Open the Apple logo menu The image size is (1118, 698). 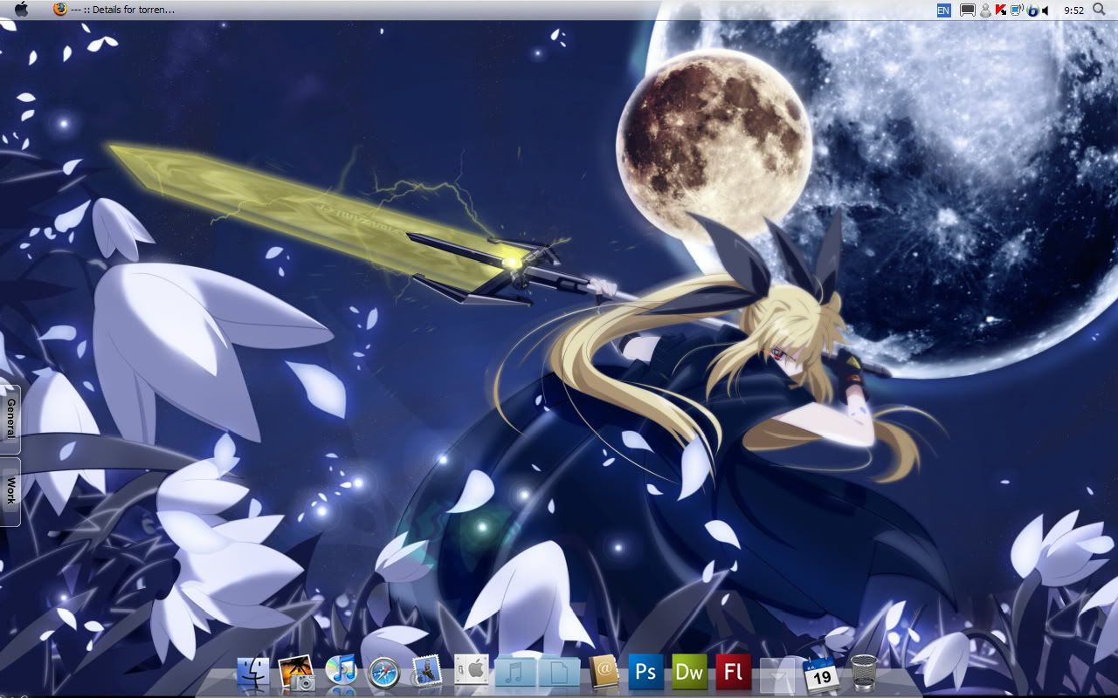tap(21, 10)
